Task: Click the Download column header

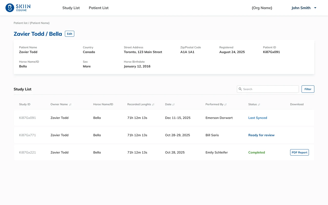Action: (297, 105)
